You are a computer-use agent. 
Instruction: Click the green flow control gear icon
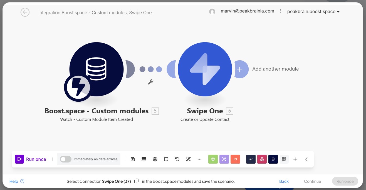point(213,159)
